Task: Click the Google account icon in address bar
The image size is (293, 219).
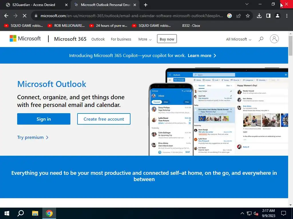Action: click(x=229, y=16)
